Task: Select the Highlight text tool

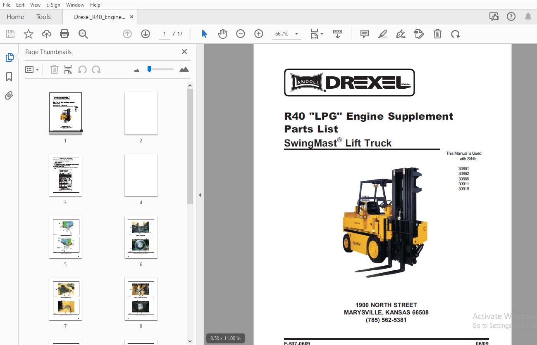Action: point(383,34)
